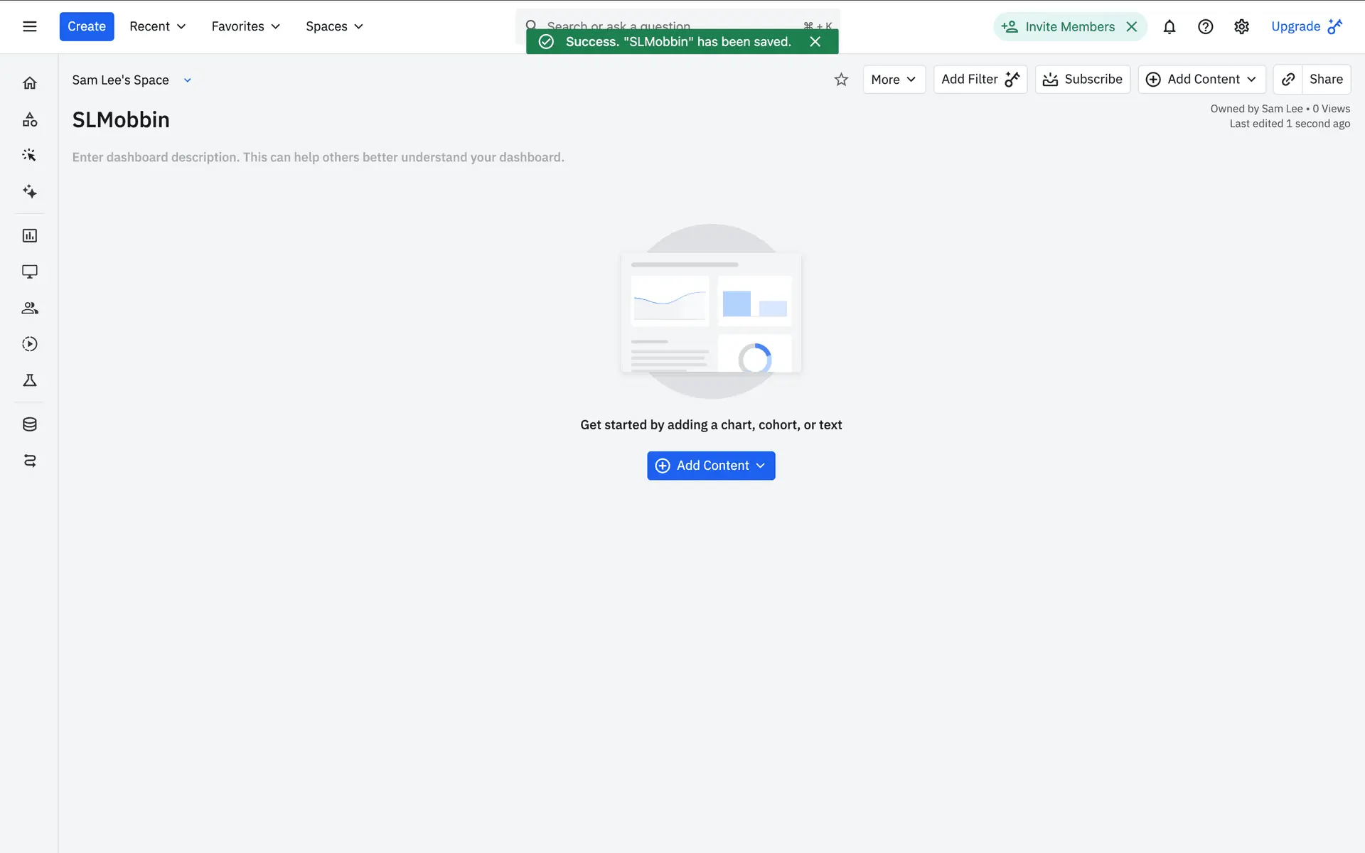Open the hamburger navigation menu
Image resolution: width=1365 pixels, height=853 pixels.
pos(29,26)
